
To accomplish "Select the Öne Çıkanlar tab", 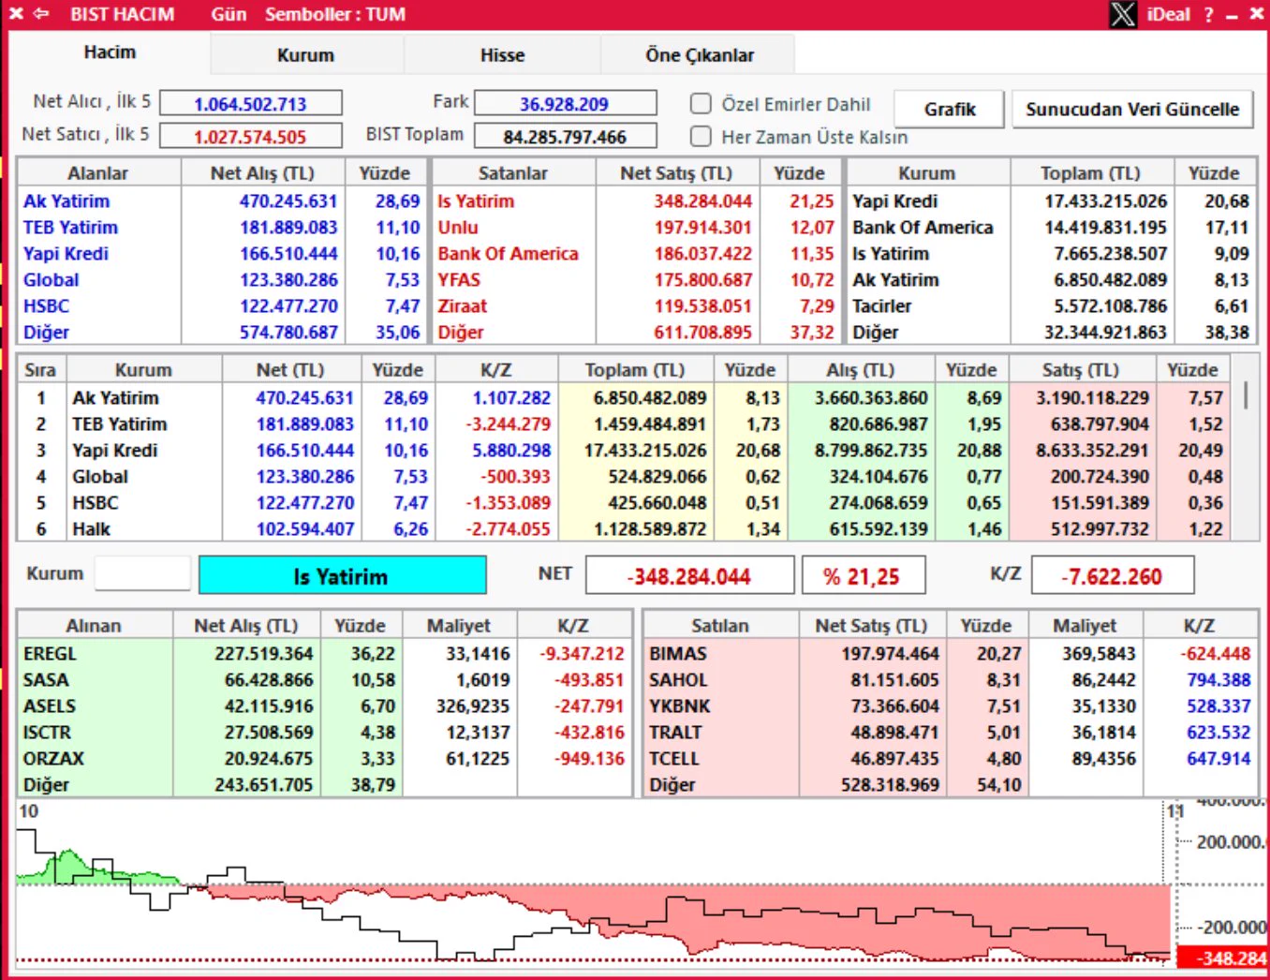I will (x=699, y=55).
